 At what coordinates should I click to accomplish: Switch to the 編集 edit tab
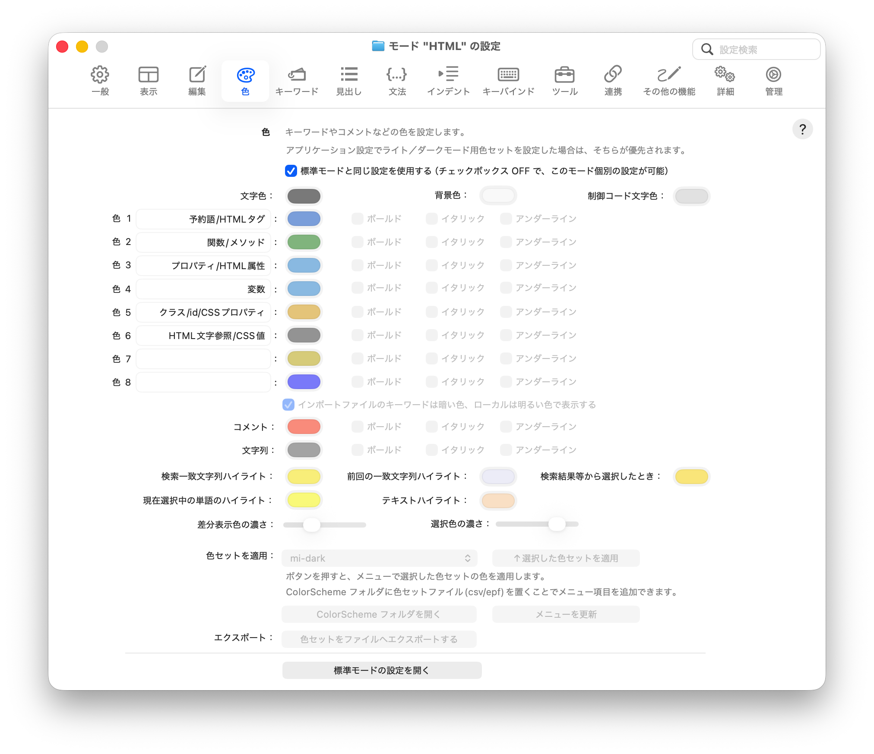pyautogui.click(x=197, y=81)
